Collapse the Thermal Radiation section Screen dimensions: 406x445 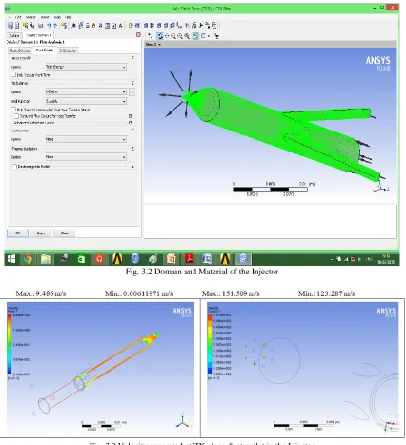click(132, 149)
